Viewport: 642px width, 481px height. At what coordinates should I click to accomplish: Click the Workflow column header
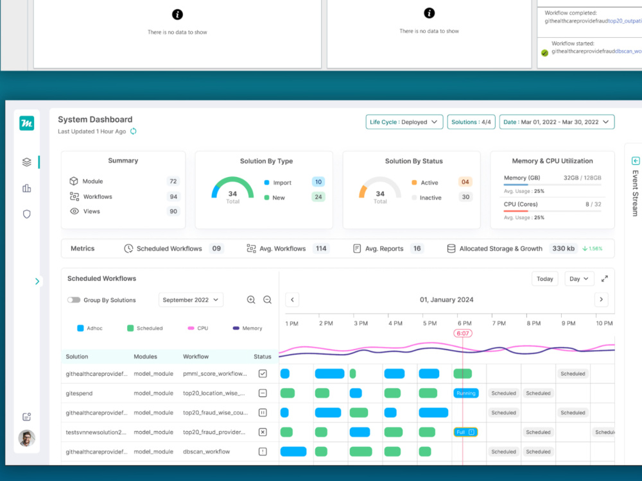[196, 357]
